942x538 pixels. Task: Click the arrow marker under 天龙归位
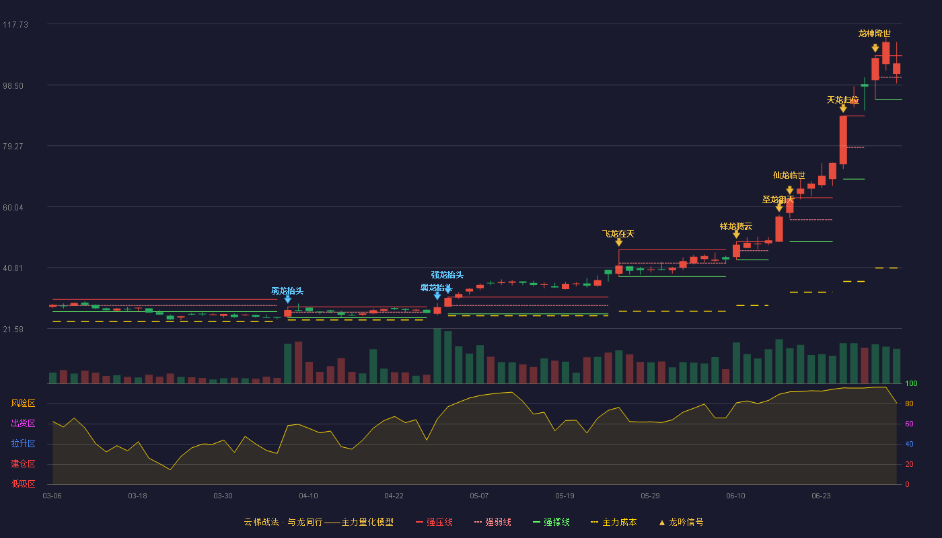pos(843,108)
